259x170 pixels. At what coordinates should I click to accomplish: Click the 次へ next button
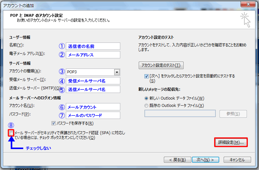tap(206, 160)
